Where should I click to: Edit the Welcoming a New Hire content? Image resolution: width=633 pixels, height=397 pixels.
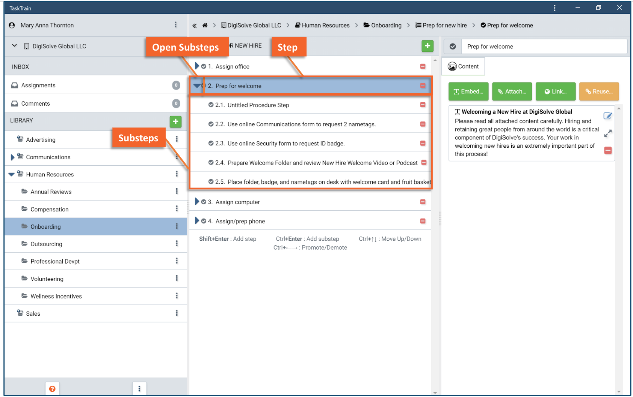(x=608, y=116)
